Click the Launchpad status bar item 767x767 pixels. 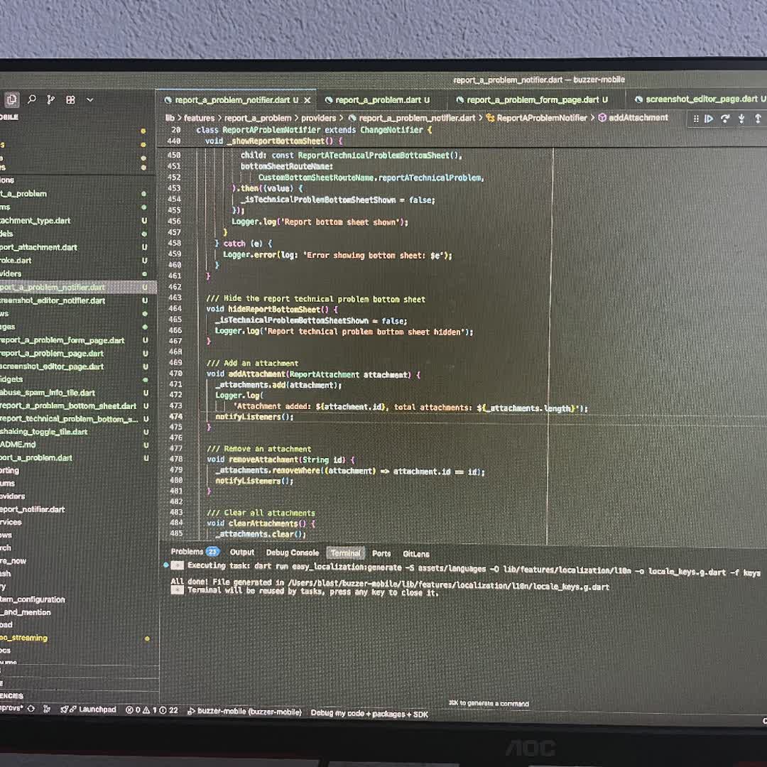[88, 709]
